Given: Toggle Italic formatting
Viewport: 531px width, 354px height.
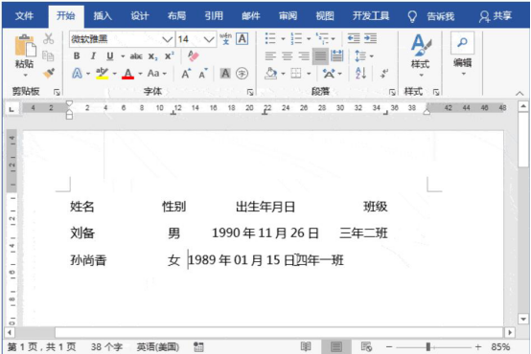Looking at the screenshot, I should coord(94,55).
